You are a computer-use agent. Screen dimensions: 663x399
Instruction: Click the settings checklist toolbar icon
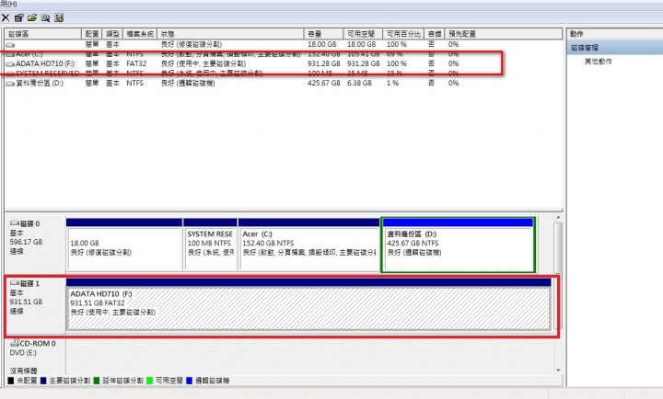point(59,17)
